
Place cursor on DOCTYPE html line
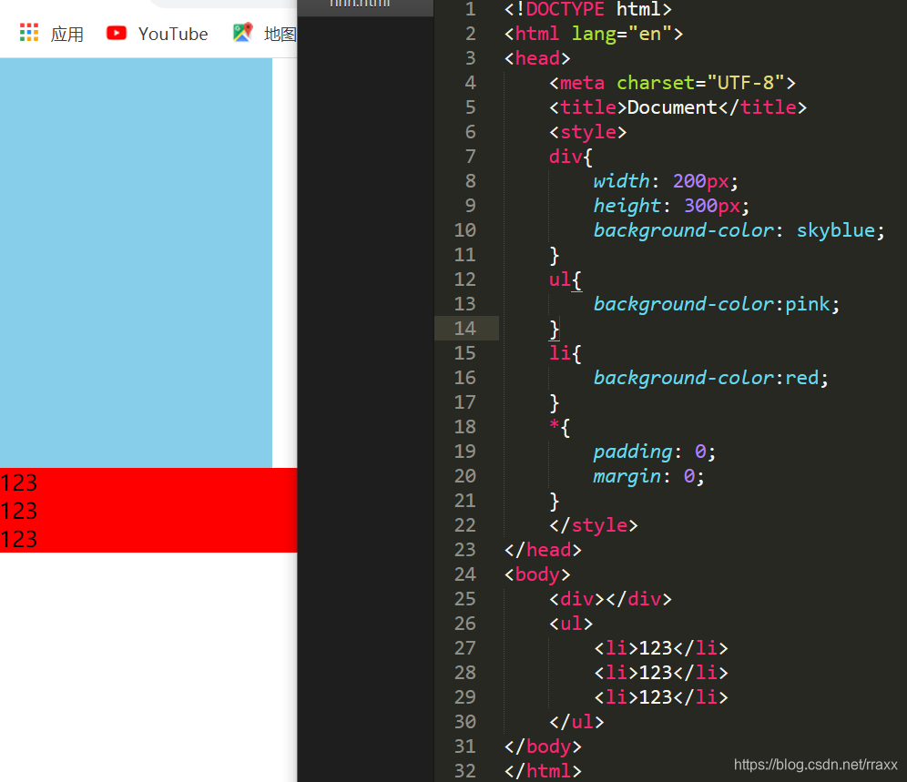(587, 9)
